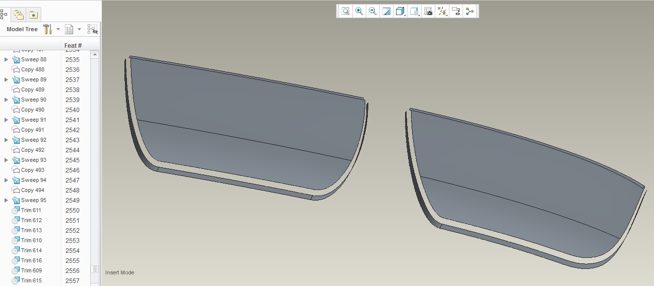Click the Repaint screen icon
The image size is (654, 286).
(x=386, y=11)
